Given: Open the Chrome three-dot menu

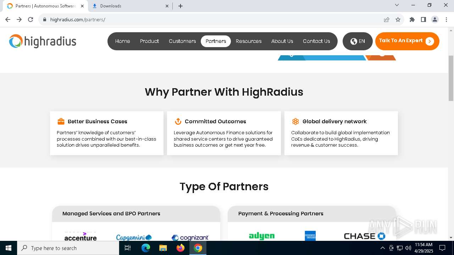Looking at the screenshot, I should click(x=446, y=19).
